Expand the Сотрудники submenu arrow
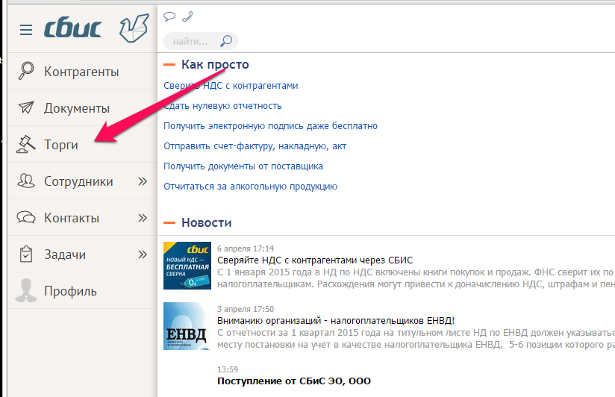This screenshot has width=615, height=397. click(143, 181)
